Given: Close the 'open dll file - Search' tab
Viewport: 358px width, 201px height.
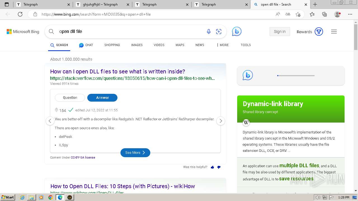Looking at the screenshot, I should coord(306,4).
